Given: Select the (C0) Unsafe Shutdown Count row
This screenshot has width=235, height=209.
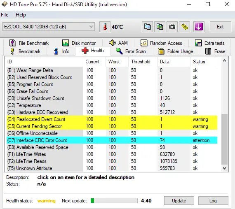Looking at the screenshot, I should pos(112,98).
